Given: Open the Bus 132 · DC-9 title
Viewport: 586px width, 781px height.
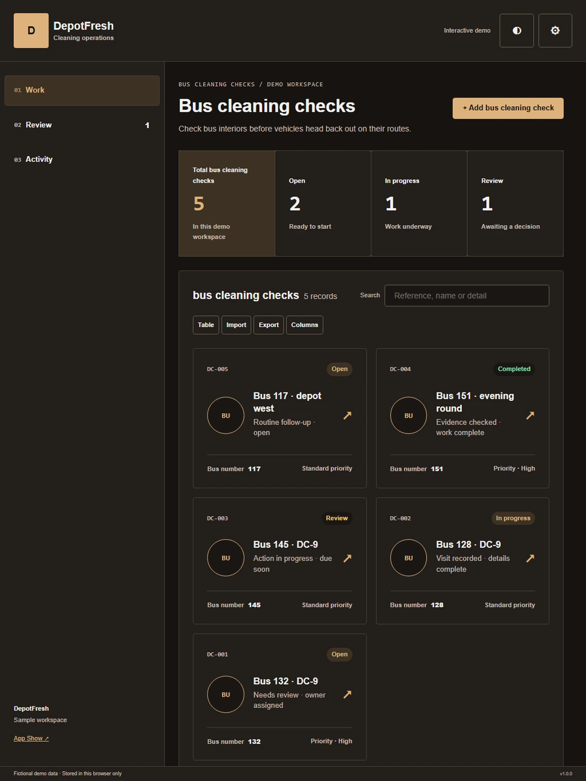Looking at the screenshot, I should (x=286, y=681).
